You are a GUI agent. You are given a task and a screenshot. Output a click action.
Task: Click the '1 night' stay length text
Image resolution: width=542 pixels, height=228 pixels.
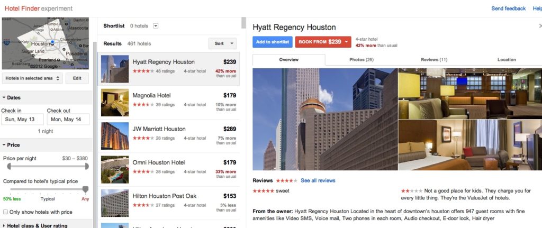(46, 131)
